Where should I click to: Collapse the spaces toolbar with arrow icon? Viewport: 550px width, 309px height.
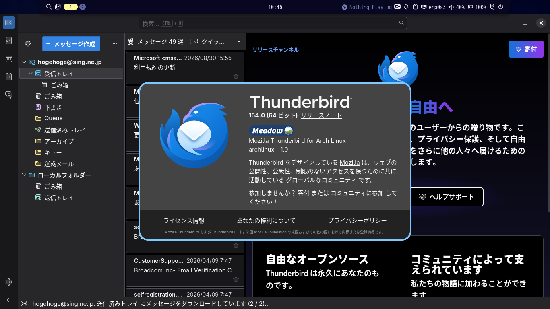[9, 300]
